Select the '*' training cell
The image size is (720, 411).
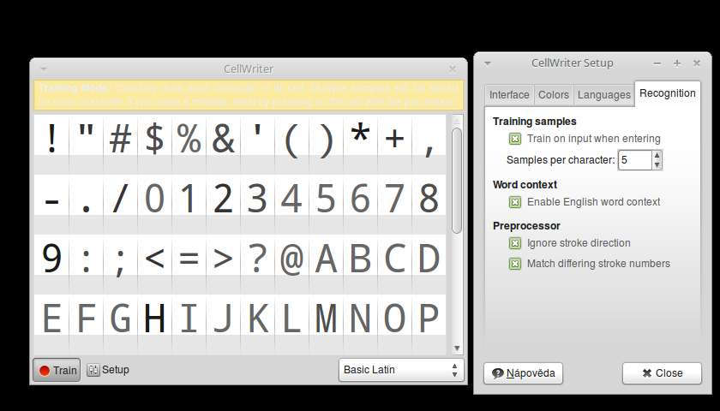[361, 143]
